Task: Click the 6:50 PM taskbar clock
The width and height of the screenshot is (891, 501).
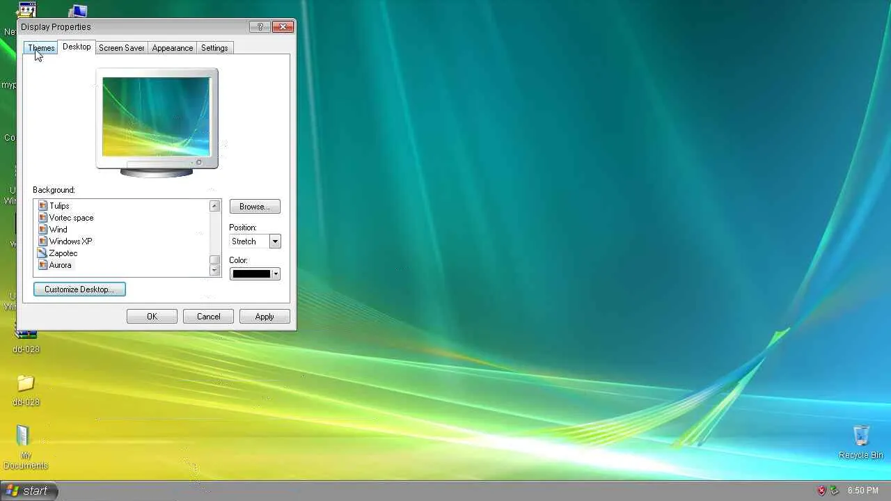Action: 862,491
